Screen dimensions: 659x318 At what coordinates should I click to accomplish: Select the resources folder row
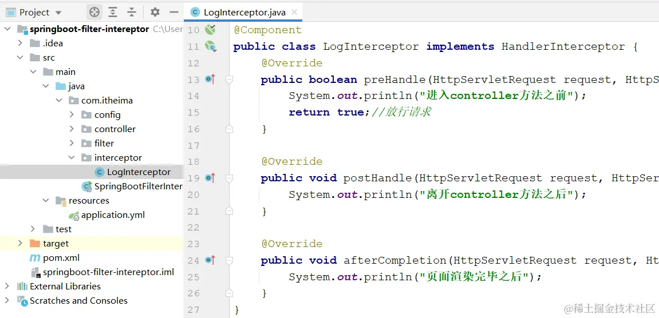92,200
